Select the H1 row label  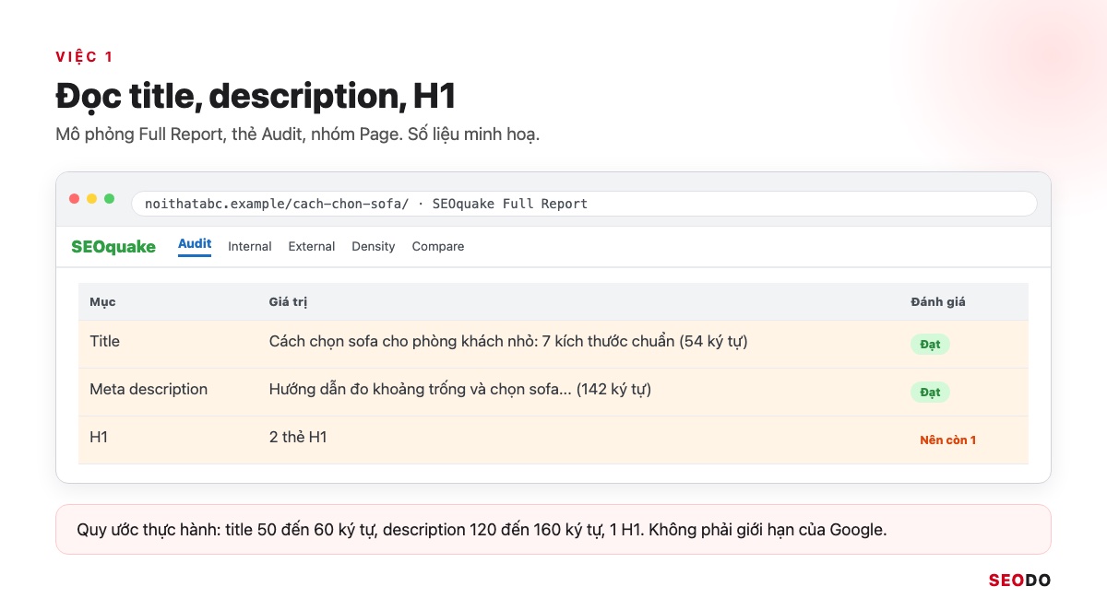coord(99,437)
